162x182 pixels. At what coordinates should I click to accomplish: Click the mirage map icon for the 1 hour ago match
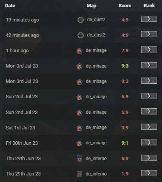click(79, 51)
